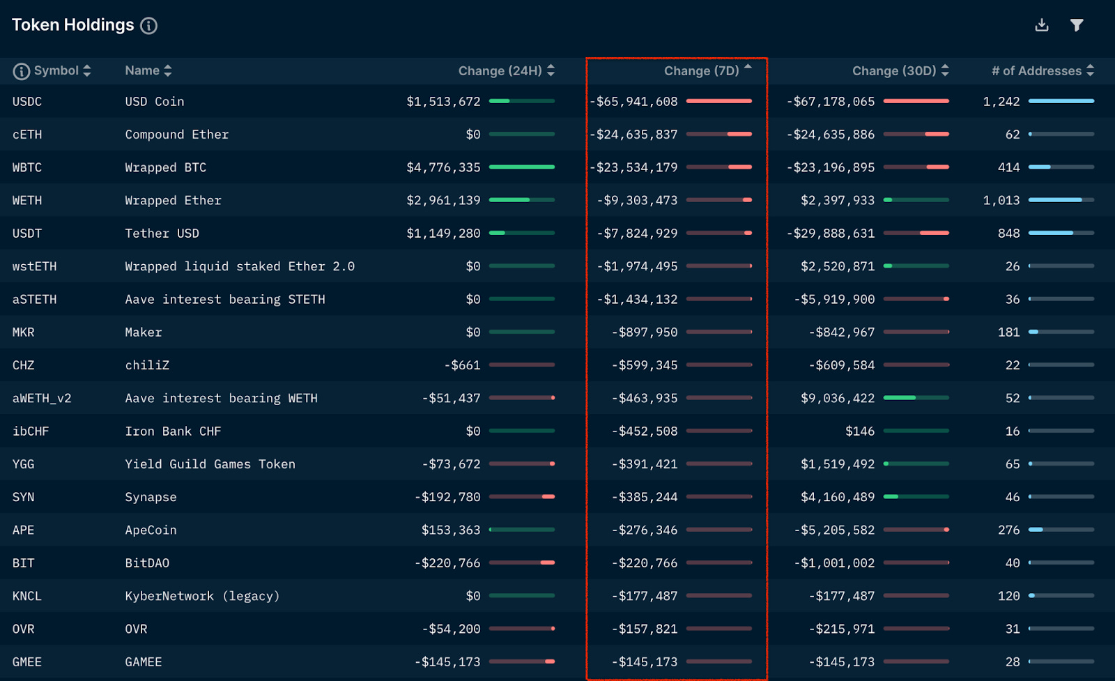Toggle Change (7D) sort arrow
Image resolution: width=1115 pixels, height=681 pixels.
tap(748, 68)
